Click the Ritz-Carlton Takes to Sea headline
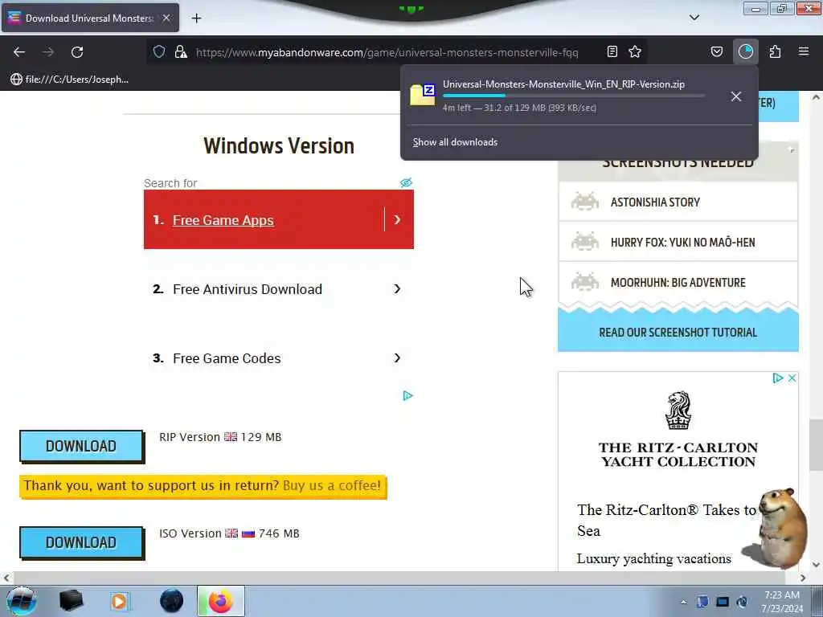 click(x=666, y=520)
